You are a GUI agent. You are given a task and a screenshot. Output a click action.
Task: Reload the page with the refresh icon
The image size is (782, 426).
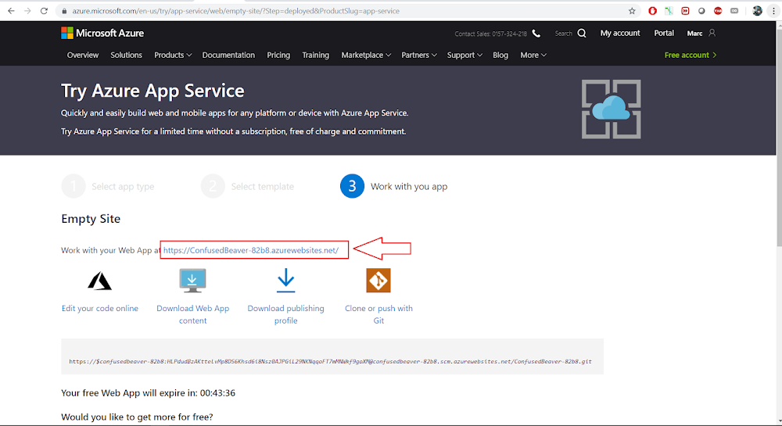(x=44, y=11)
